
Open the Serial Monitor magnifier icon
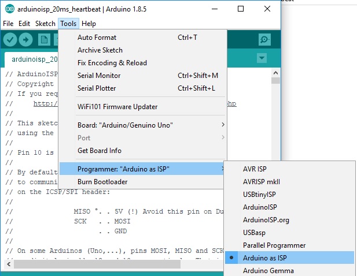click(x=264, y=39)
